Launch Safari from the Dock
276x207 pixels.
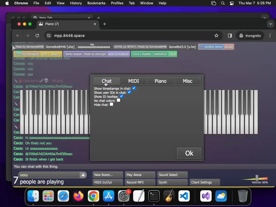[63, 196]
